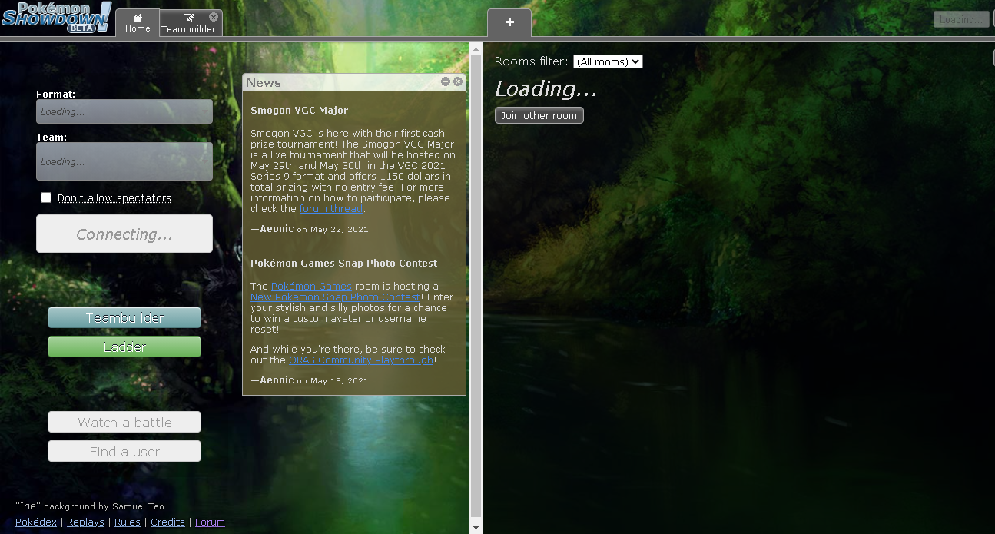The width and height of the screenshot is (995, 534).
Task: Open the ORAS Community Playthrough link
Action: pyautogui.click(x=361, y=360)
